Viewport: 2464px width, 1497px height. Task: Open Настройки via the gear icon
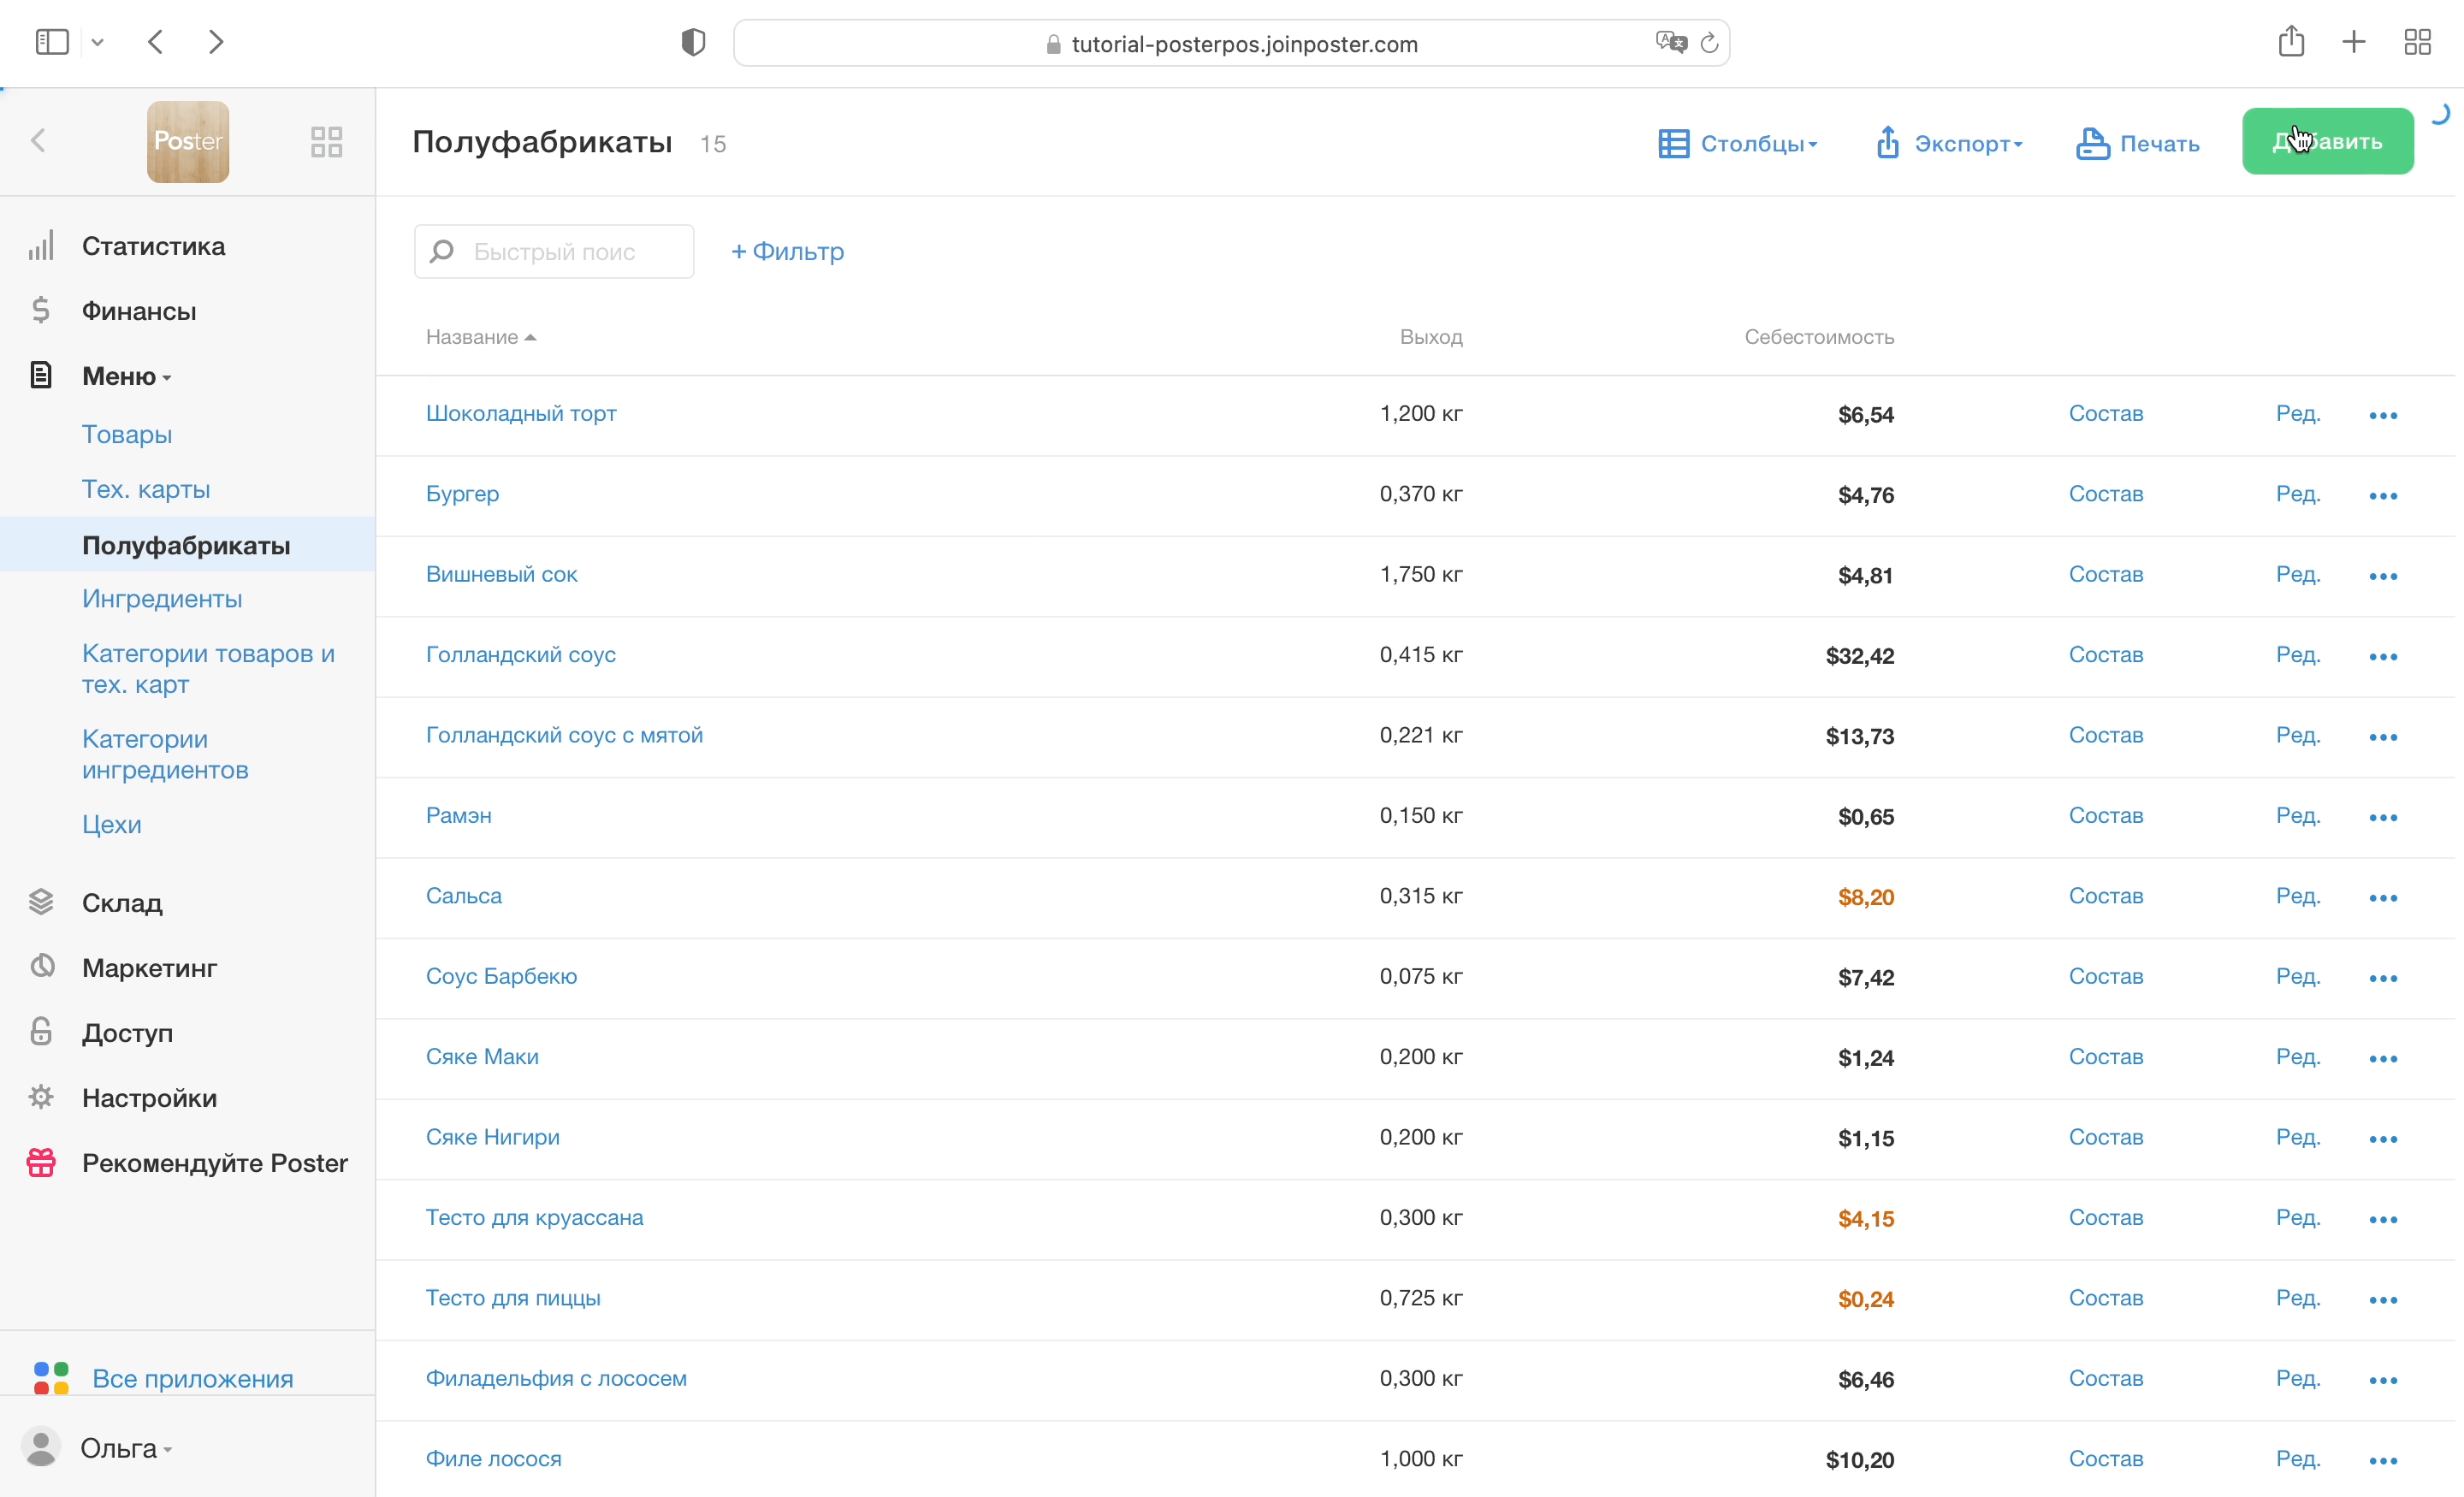click(x=41, y=1097)
